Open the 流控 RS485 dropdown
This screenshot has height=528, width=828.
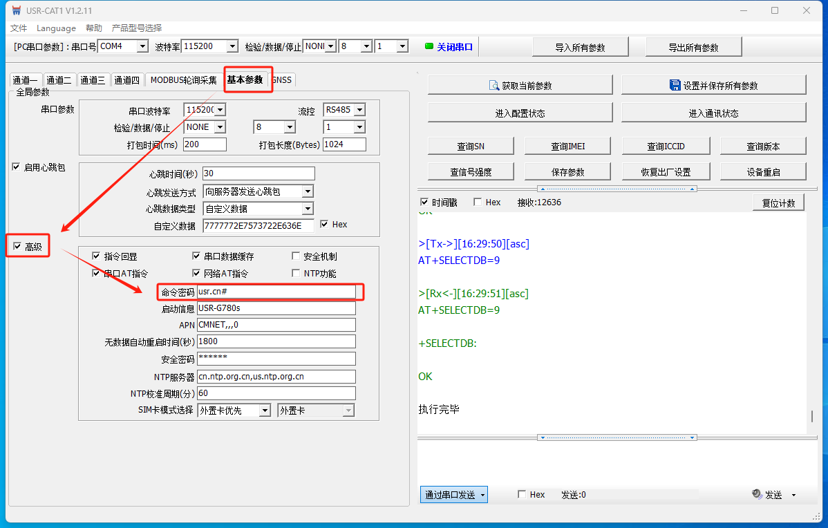point(359,110)
